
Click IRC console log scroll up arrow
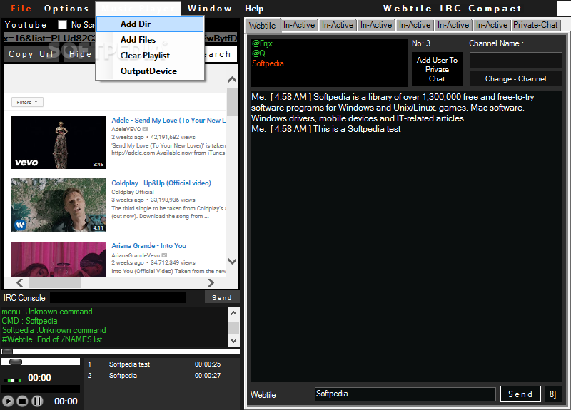[x=234, y=313]
